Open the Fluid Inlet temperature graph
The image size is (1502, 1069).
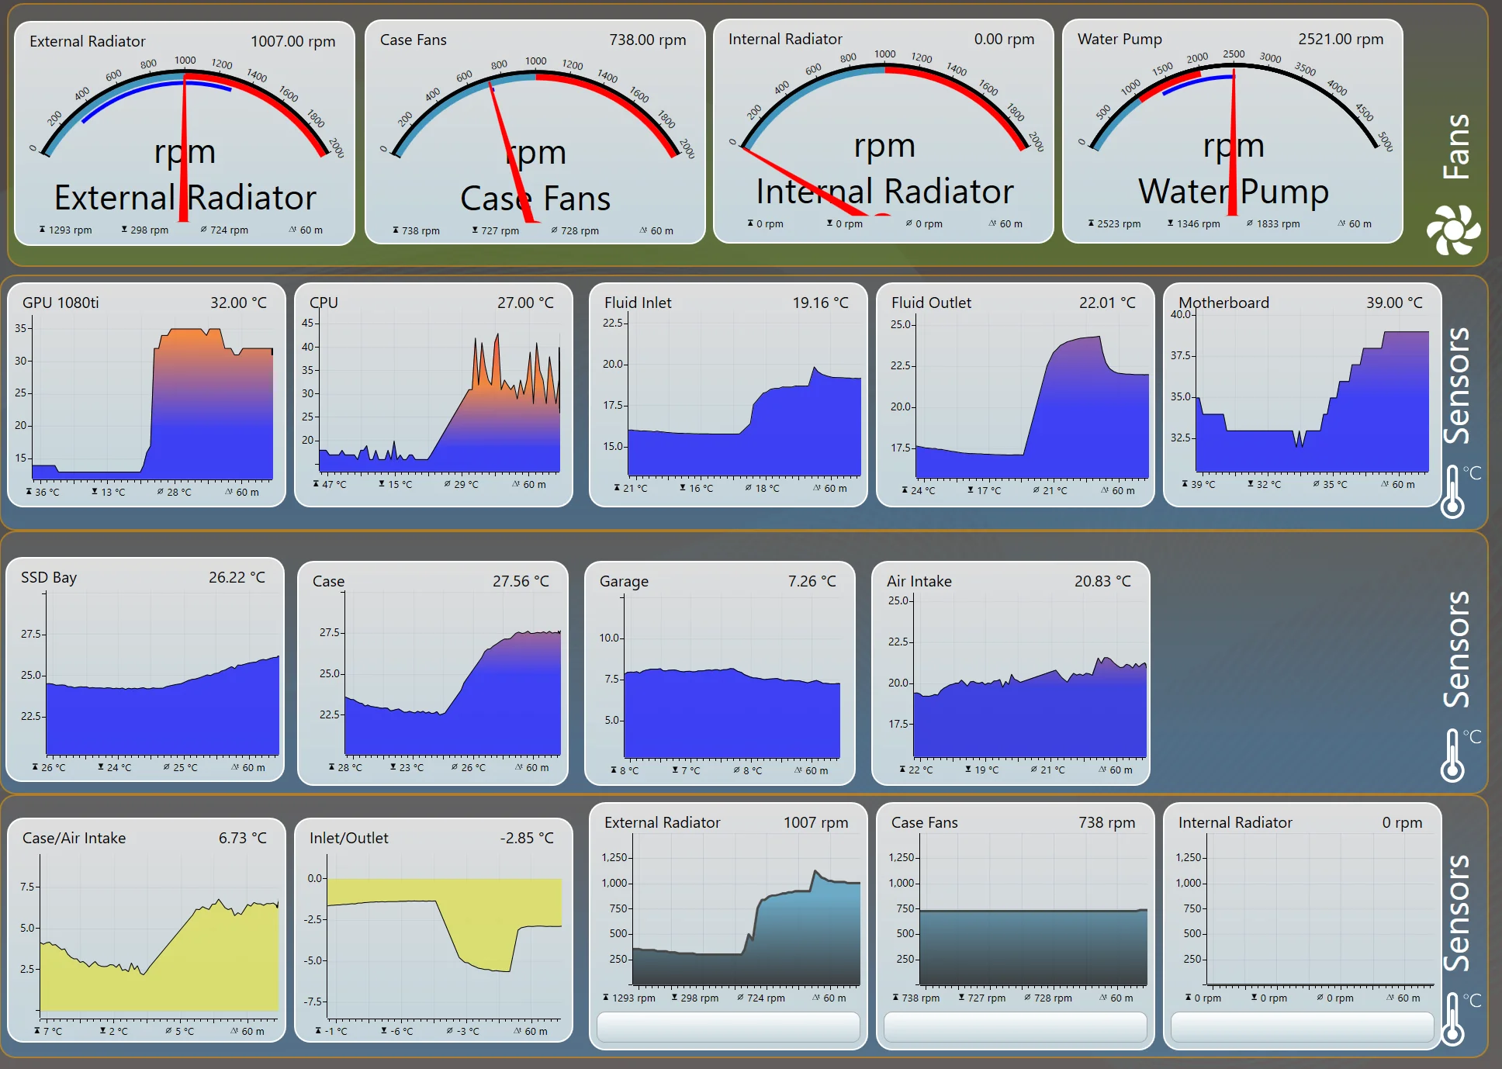tap(745, 396)
